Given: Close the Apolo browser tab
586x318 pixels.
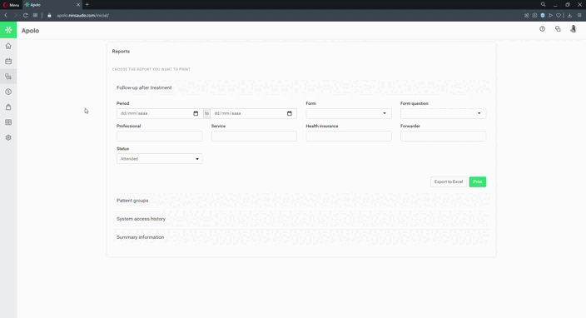Looking at the screenshot, I should tap(78, 5).
